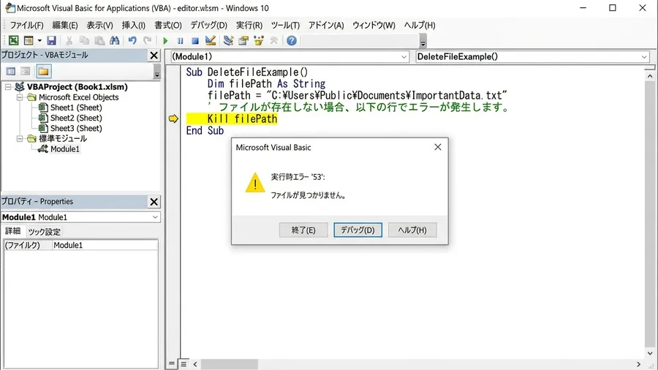
Task: Toggle Design Mode icon
Action: (x=211, y=40)
